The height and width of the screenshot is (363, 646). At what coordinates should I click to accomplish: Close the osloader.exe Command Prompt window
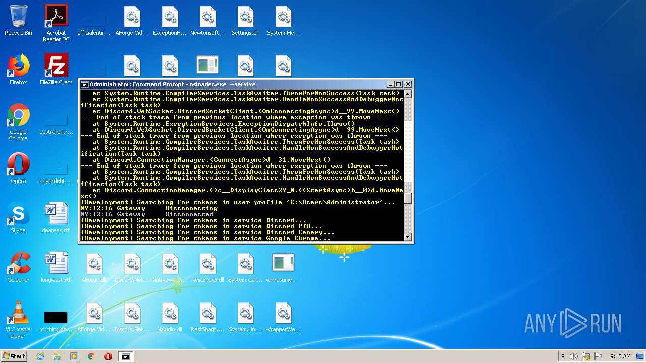click(408, 84)
